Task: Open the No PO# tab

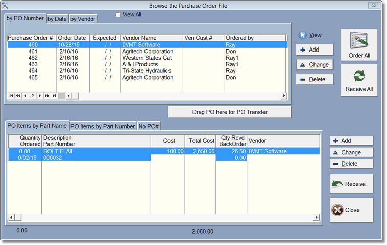Action: pyautogui.click(x=150, y=126)
